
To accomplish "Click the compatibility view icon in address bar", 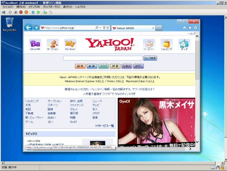I will [x=104, y=28].
